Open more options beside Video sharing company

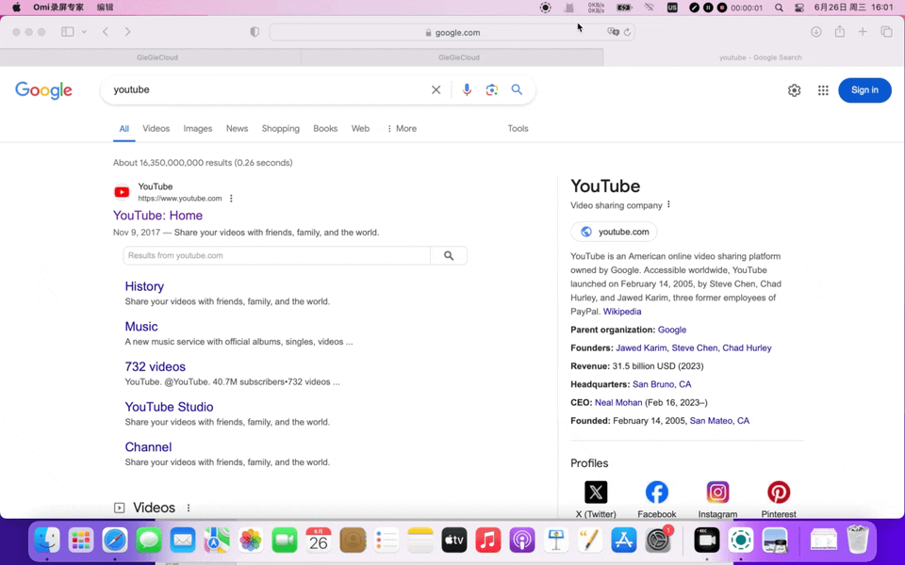(x=668, y=204)
